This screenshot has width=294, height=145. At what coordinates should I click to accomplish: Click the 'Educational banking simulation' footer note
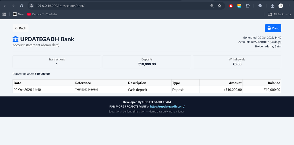pyautogui.click(x=147, y=112)
